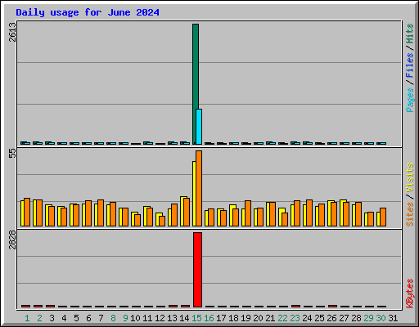Click the orange Sites bar for day 12
The image size is (419, 327).
click(x=162, y=221)
